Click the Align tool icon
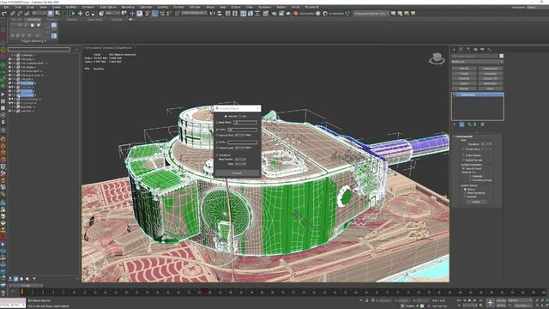The image size is (549, 309). point(220,14)
